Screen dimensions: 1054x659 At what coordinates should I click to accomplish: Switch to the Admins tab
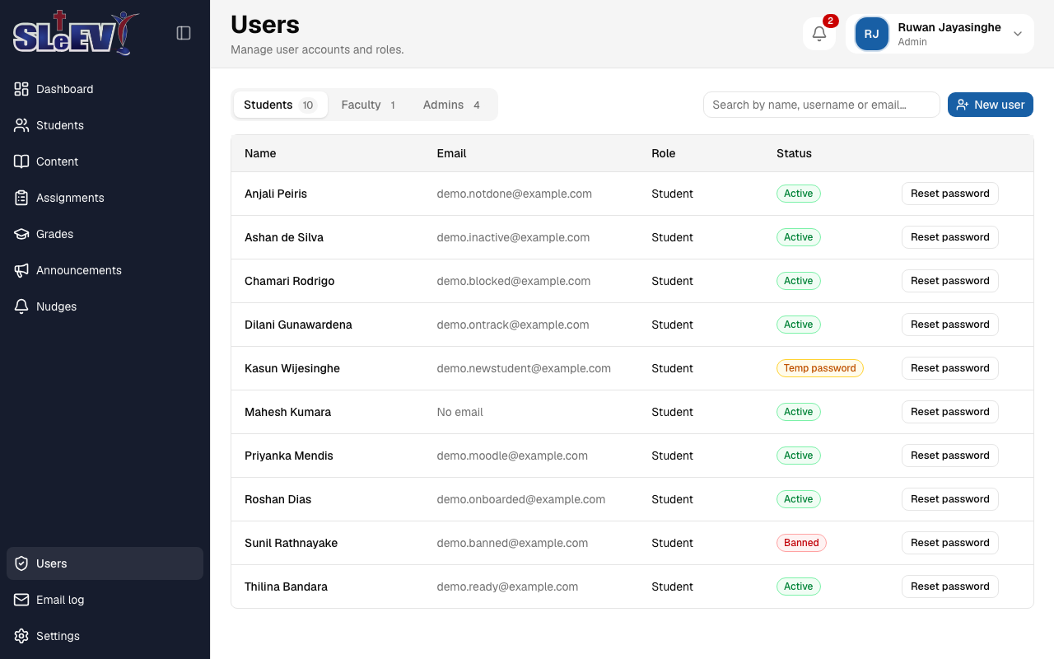click(452, 105)
